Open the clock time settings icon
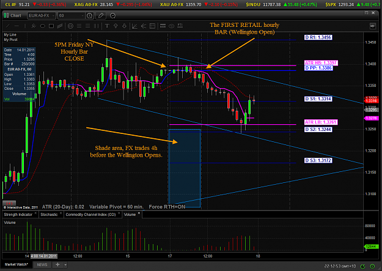The image size is (382, 271). pyautogui.click(x=90, y=16)
